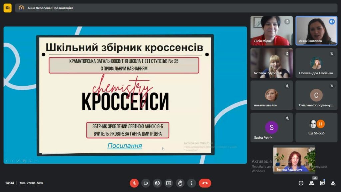Image resolution: width=341 pixels, height=192 pixels.
Task: Select Анна Яковлева's video tile
Action: point(316,31)
